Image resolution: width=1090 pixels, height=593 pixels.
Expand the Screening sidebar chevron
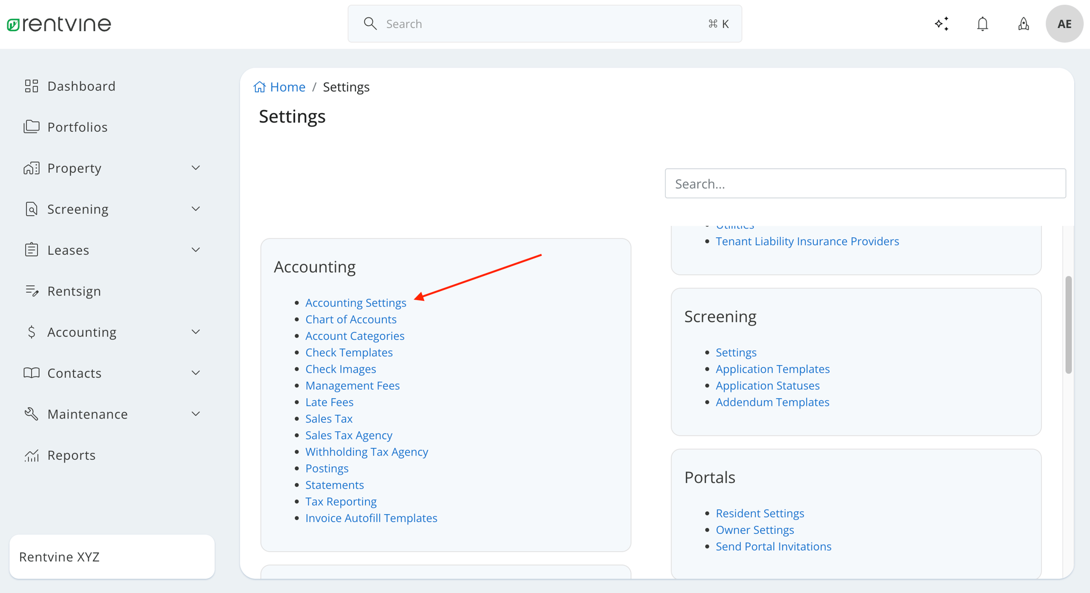(195, 209)
